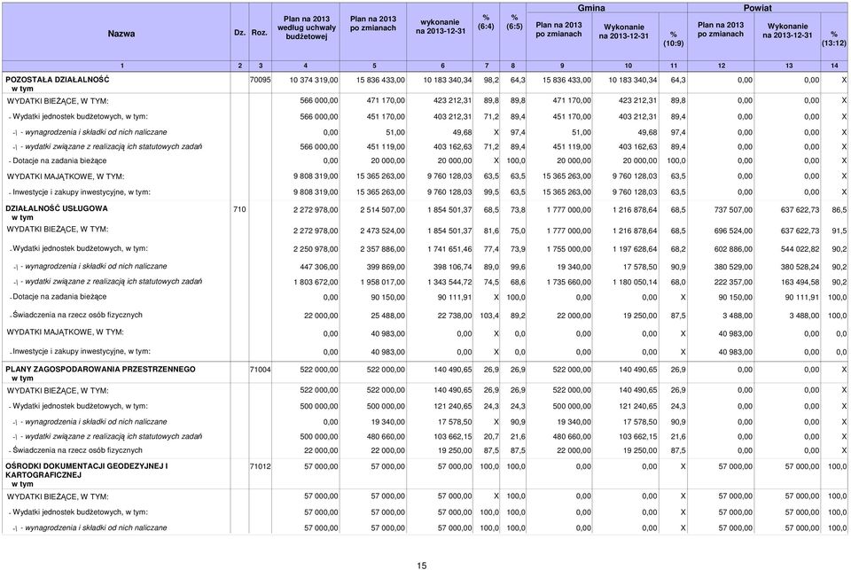Click the value "398 106,74"
Viewport: 851px width, 570px height.
(x=453, y=267)
